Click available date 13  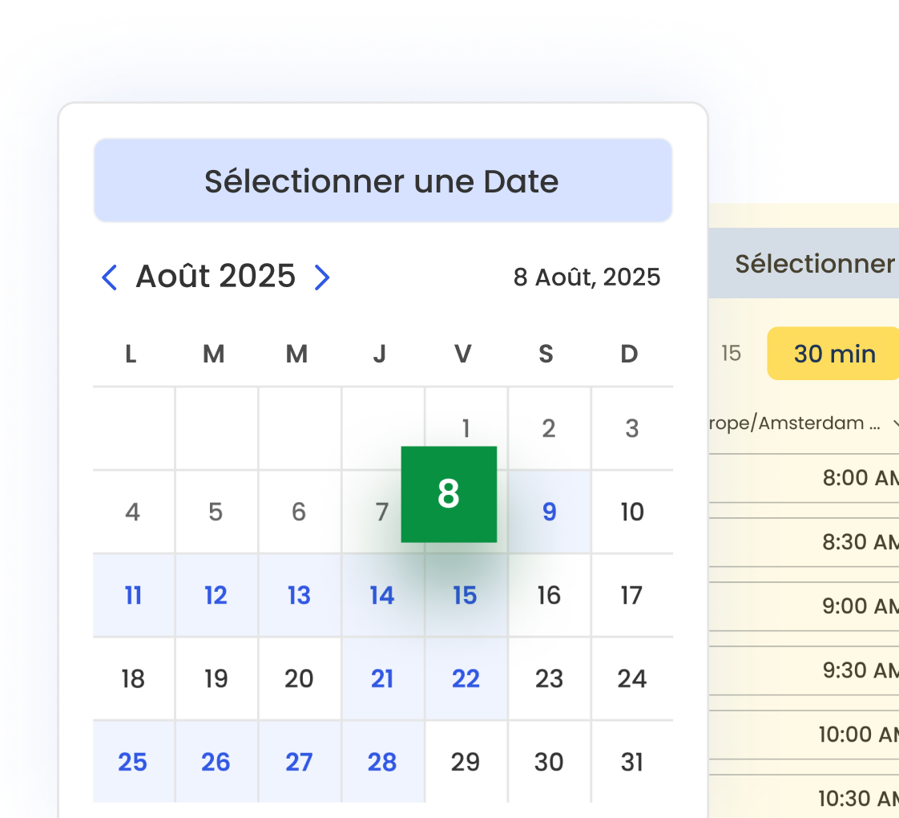[x=299, y=595]
